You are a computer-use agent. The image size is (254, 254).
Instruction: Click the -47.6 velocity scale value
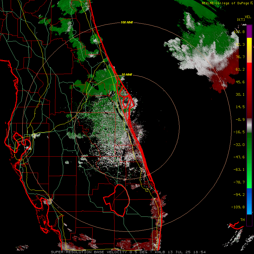coord(239,157)
